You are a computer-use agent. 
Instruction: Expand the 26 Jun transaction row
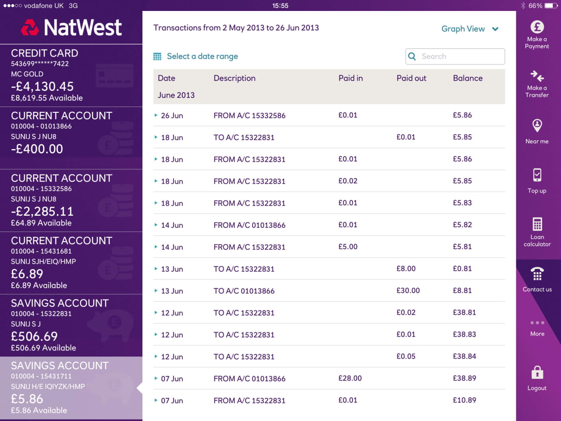pos(156,115)
